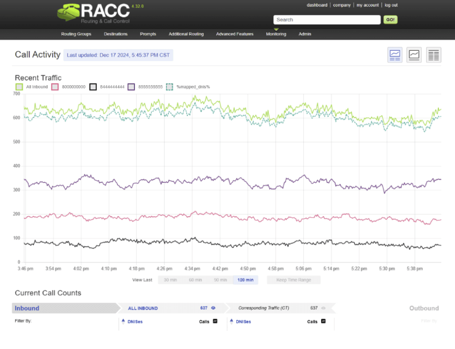Toggle the 8555555555 legend swatch

tap(131, 87)
